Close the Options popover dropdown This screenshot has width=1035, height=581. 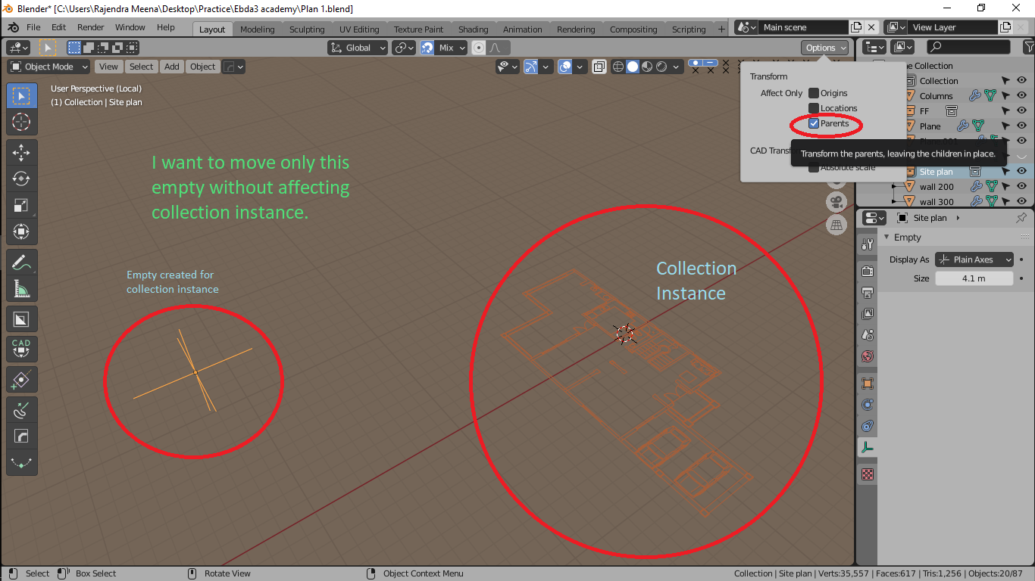click(825, 48)
